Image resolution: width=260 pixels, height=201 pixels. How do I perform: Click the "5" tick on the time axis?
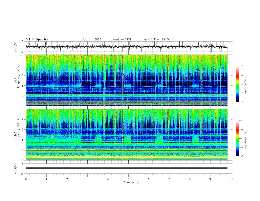point(128,179)
